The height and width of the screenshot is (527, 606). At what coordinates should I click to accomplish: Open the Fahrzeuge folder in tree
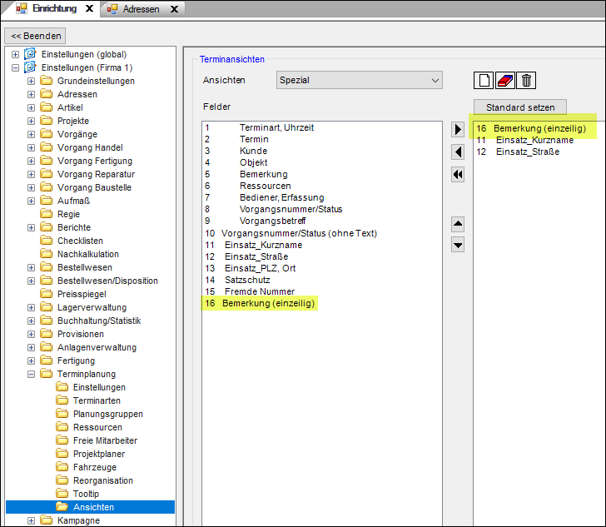(96, 467)
